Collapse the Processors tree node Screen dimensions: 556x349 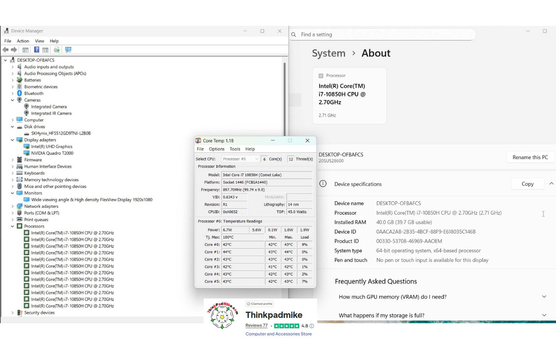click(x=12, y=226)
